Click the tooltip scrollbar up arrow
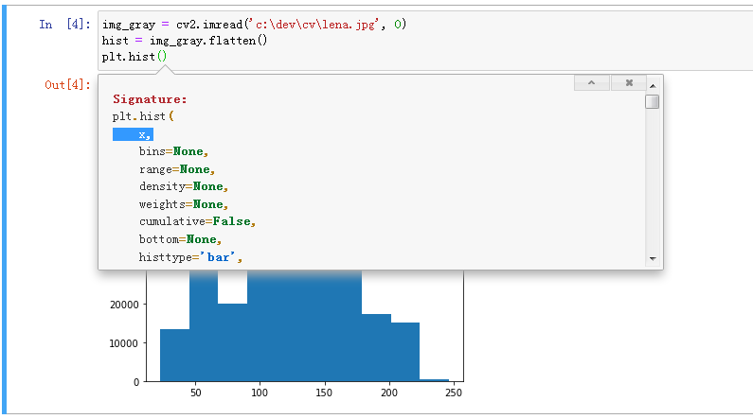Image resolution: width=753 pixels, height=419 pixels. click(x=653, y=86)
